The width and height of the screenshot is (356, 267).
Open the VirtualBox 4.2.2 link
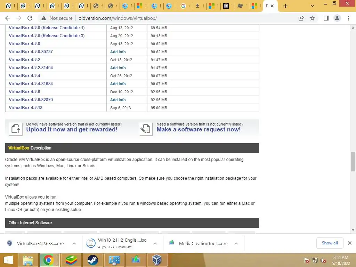click(25, 60)
